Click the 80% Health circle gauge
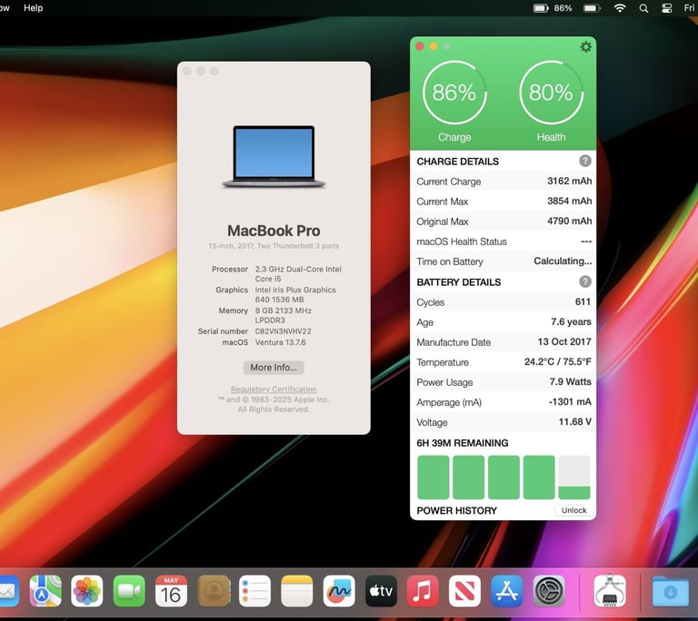The height and width of the screenshot is (621, 698). point(551,93)
